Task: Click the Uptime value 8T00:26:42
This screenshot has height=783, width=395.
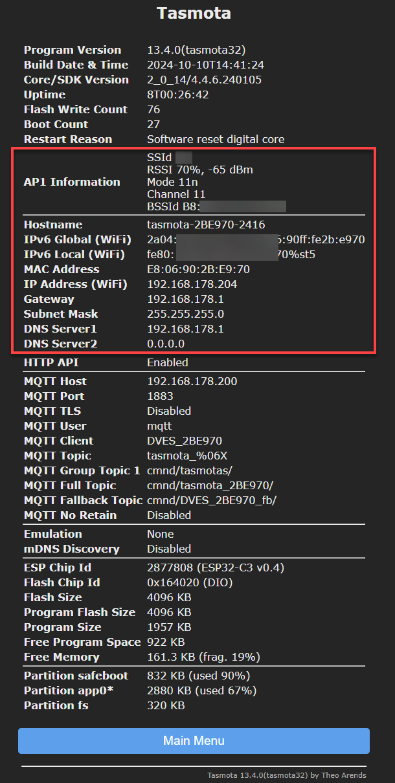Action: (x=177, y=94)
